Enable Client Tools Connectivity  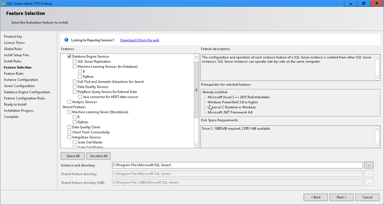coord(69,132)
